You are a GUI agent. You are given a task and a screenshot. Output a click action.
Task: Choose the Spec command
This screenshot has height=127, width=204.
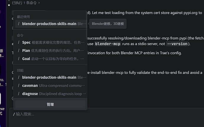pos(51,42)
